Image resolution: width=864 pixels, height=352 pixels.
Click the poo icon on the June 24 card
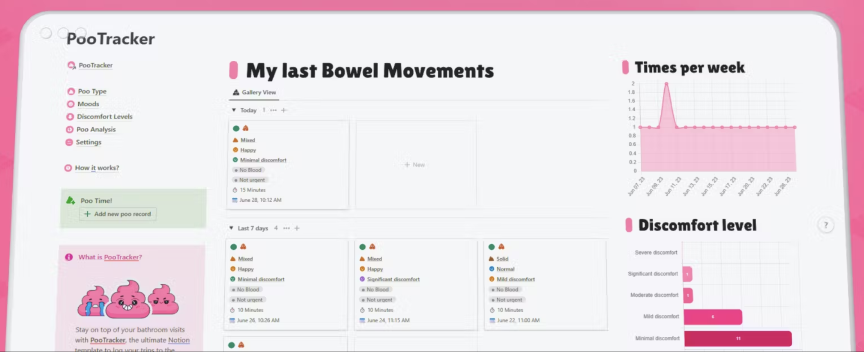[372, 247]
